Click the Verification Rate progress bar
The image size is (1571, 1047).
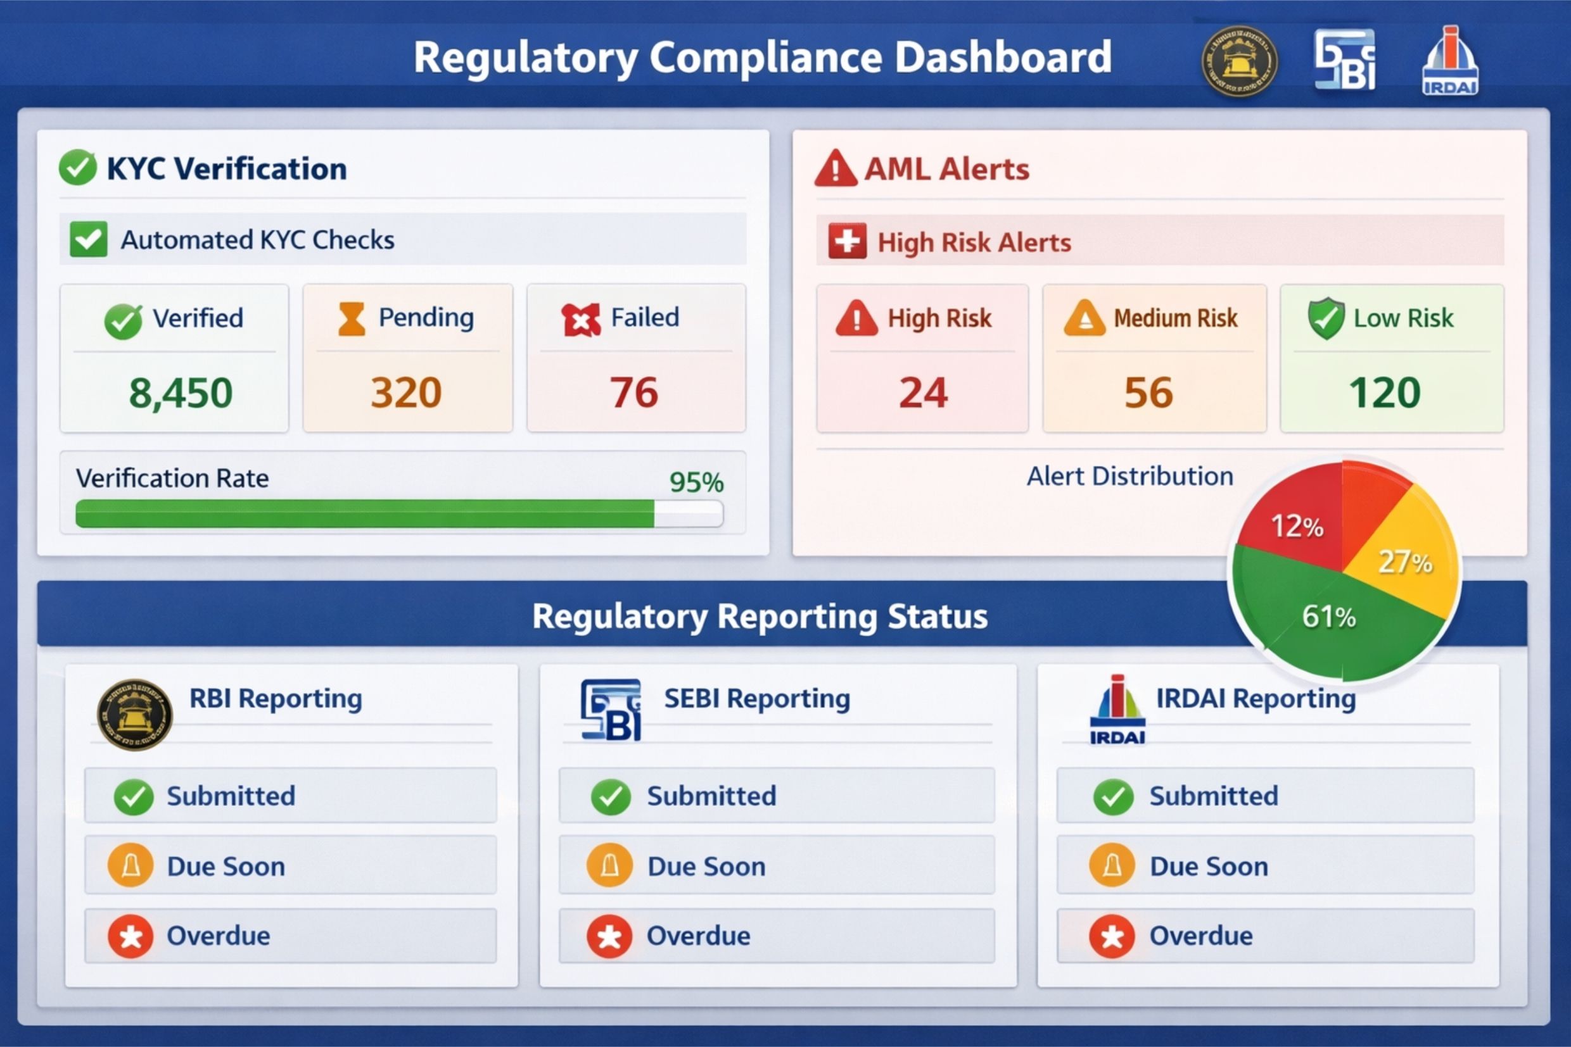pyautogui.click(x=399, y=513)
